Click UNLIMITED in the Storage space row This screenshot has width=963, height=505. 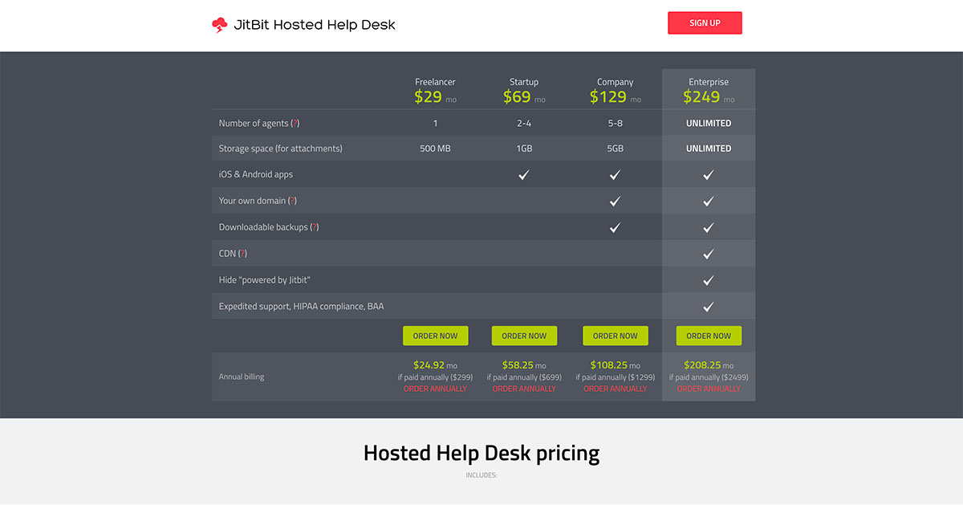pos(709,149)
